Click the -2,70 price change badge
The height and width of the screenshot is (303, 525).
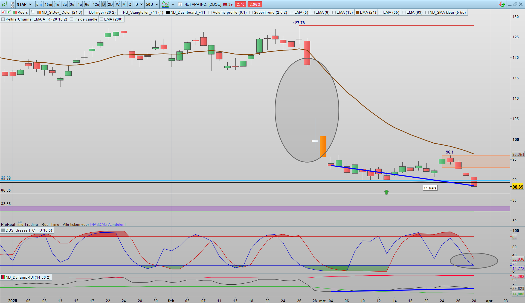click(x=240, y=4)
